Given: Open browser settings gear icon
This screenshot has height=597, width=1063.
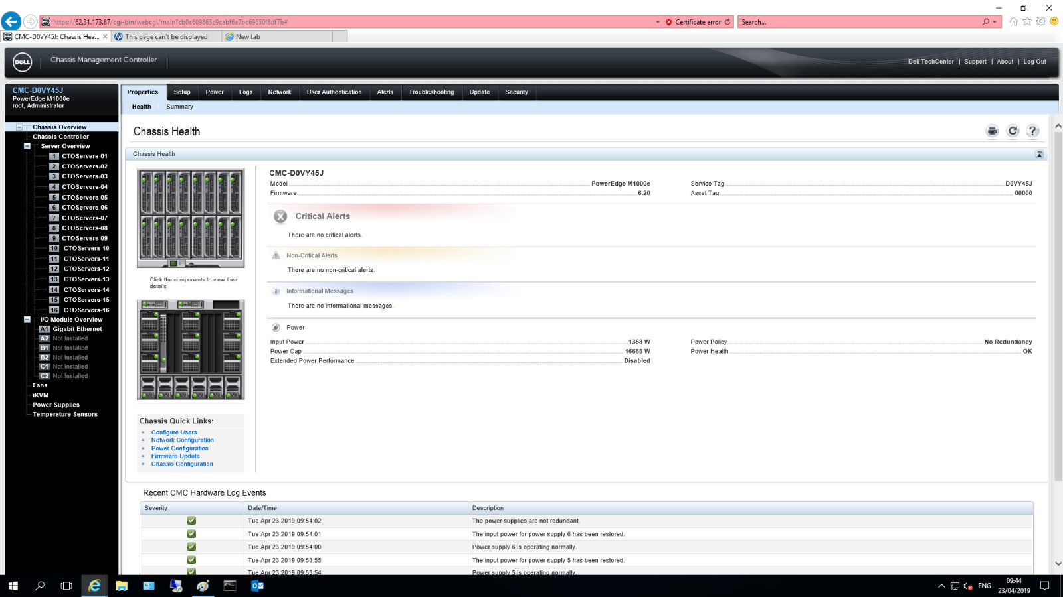Looking at the screenshot, I should pyautogui.click(x=1040, y=21).
